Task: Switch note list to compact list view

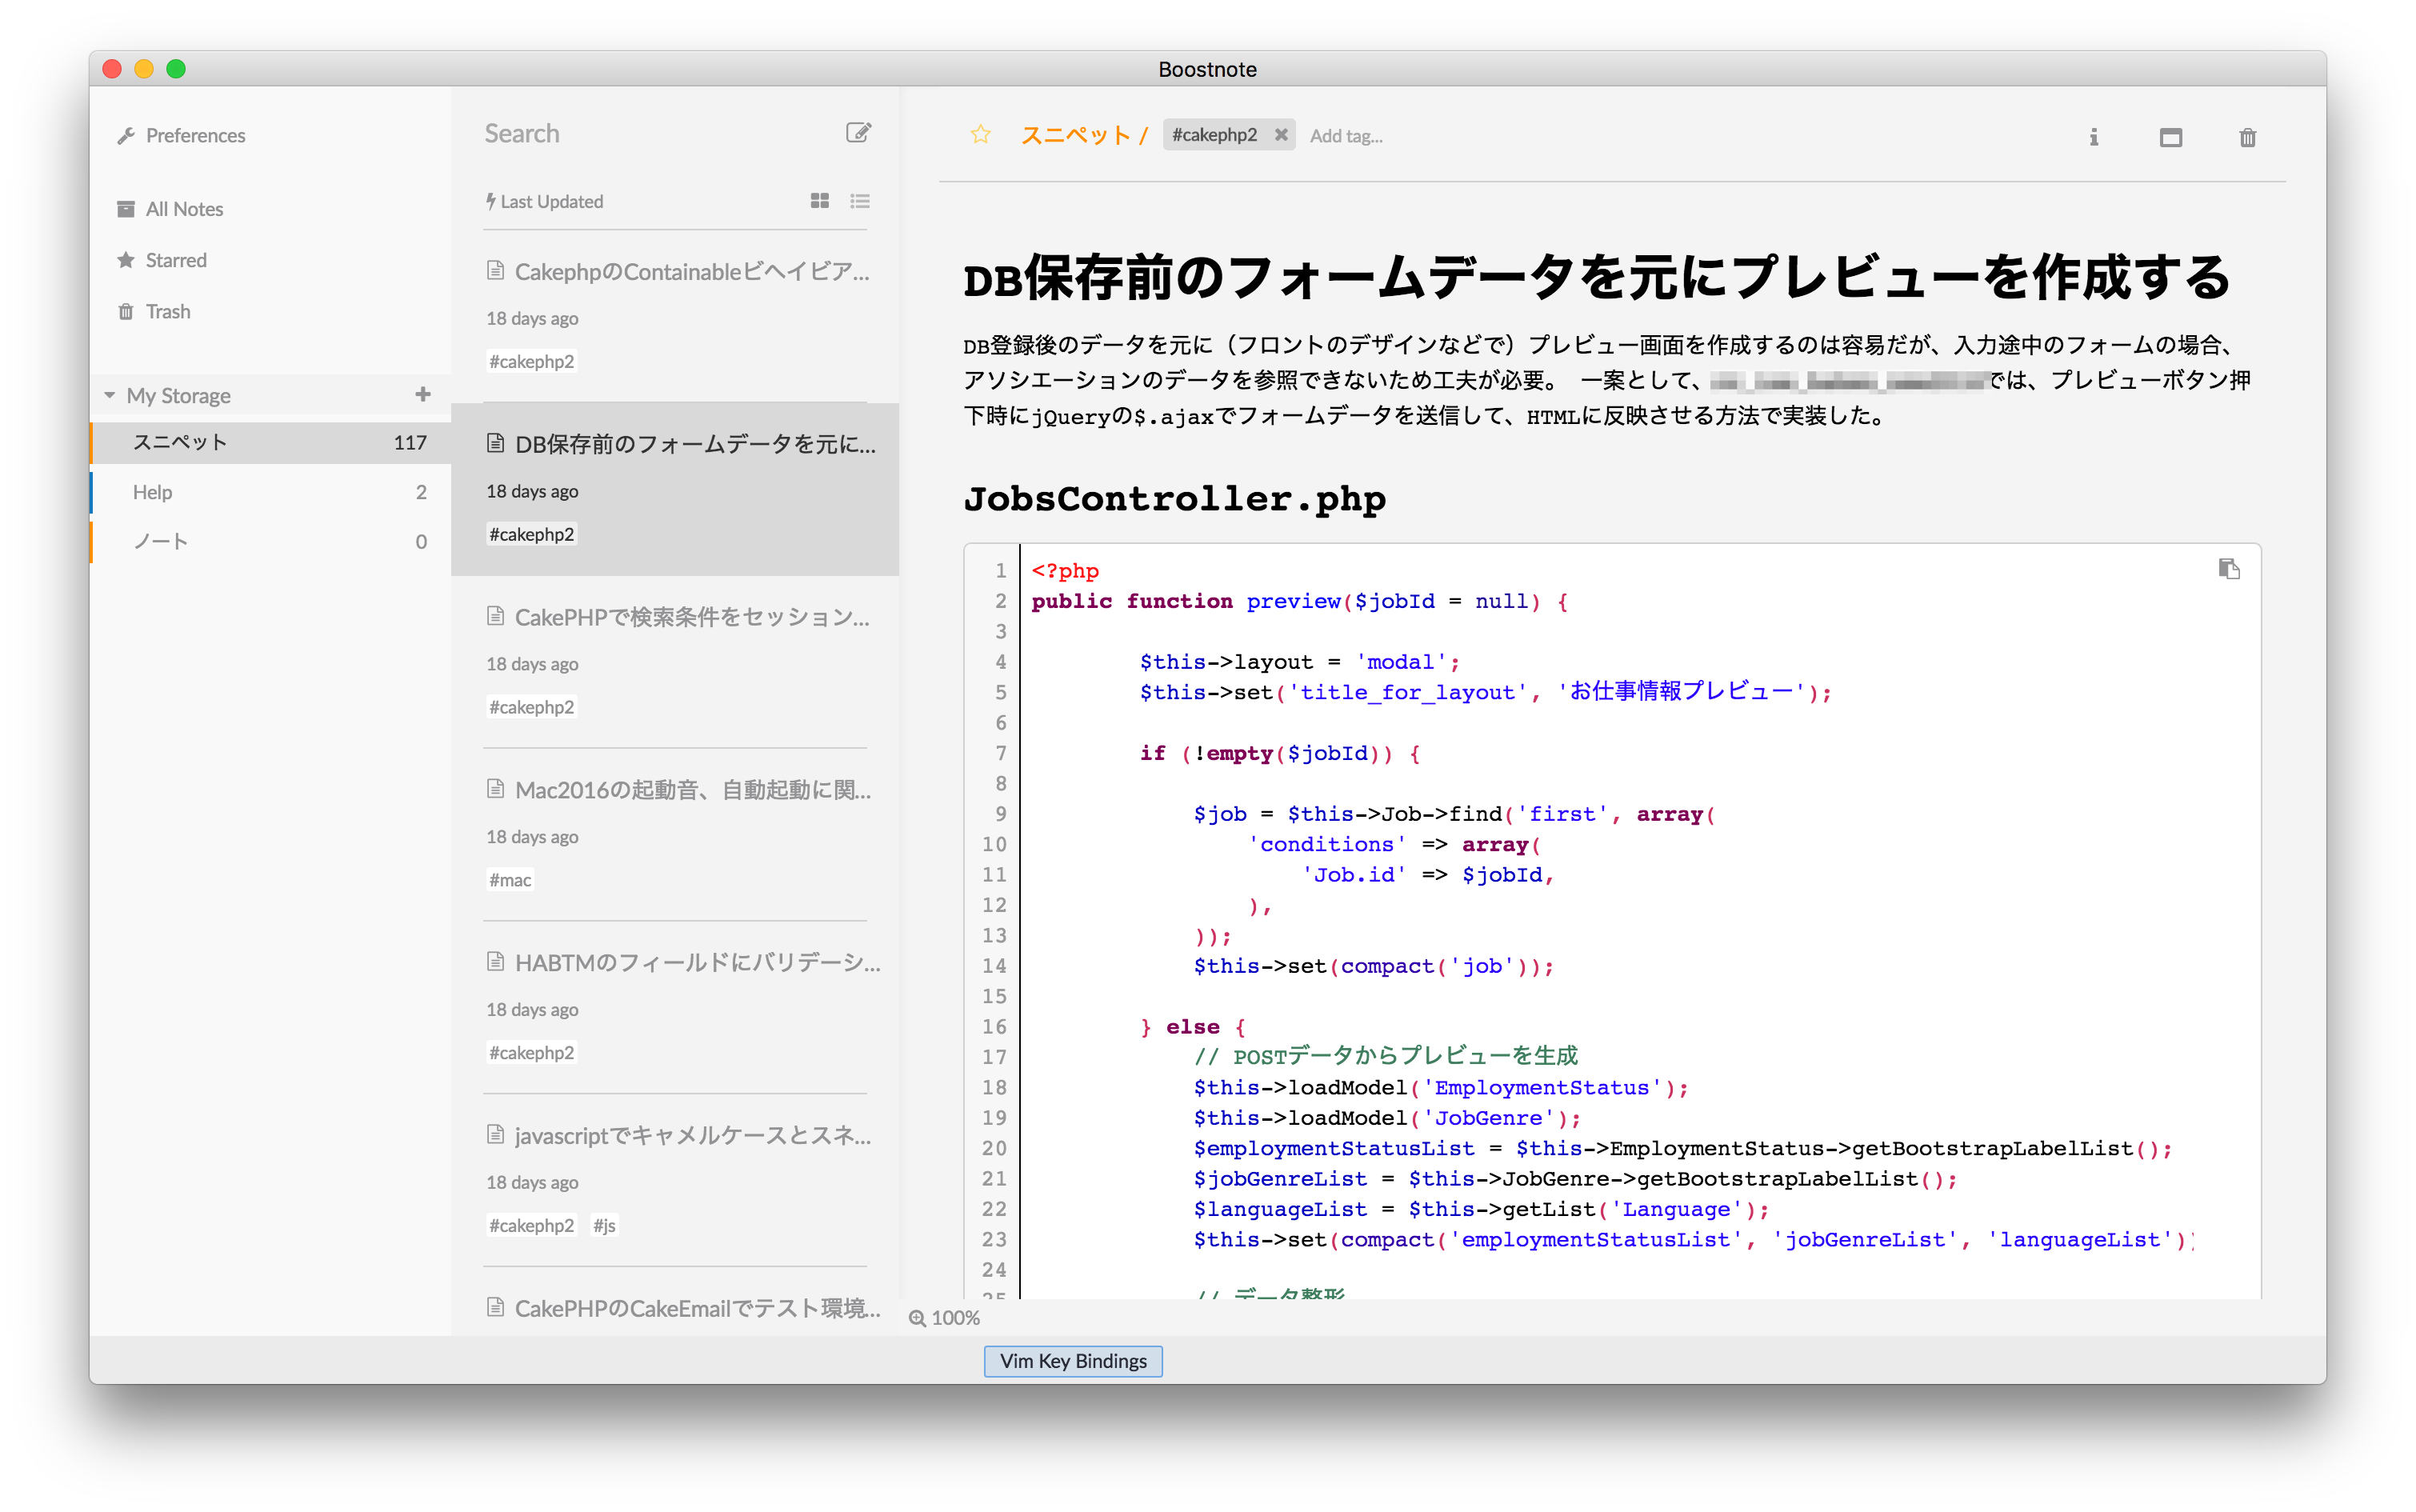Action: (x=859, y=201)
